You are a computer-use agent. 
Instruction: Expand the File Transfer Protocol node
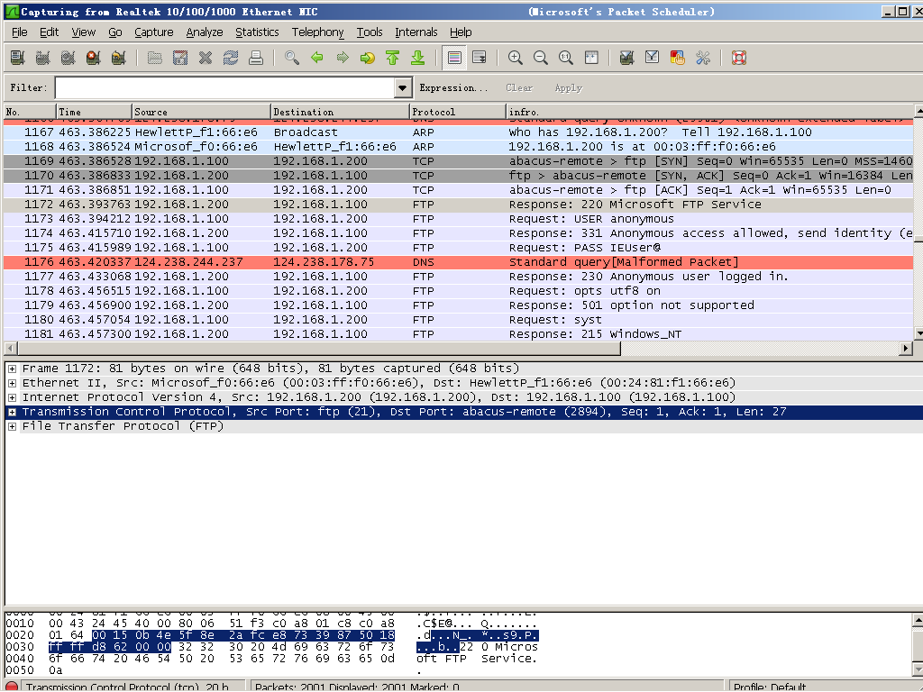click(x=12, y=426)
